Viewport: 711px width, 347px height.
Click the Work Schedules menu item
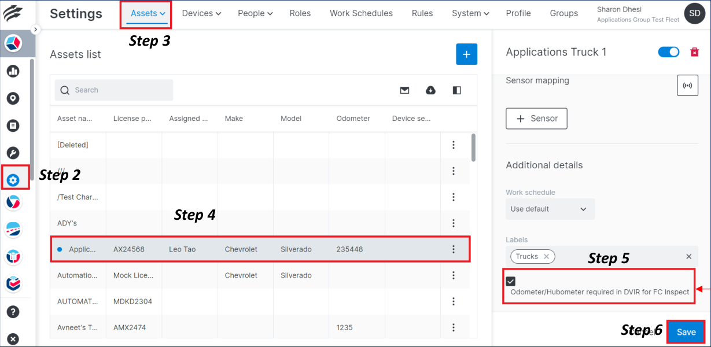pos(361,13)
